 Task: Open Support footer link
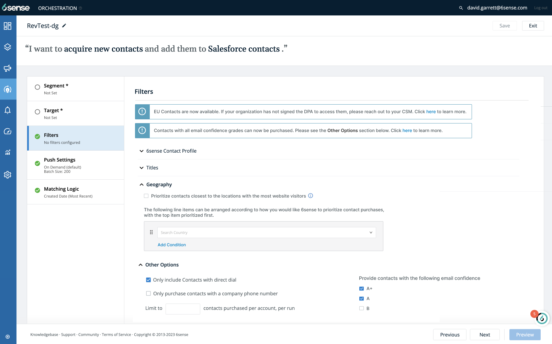(x=68, y=335)
